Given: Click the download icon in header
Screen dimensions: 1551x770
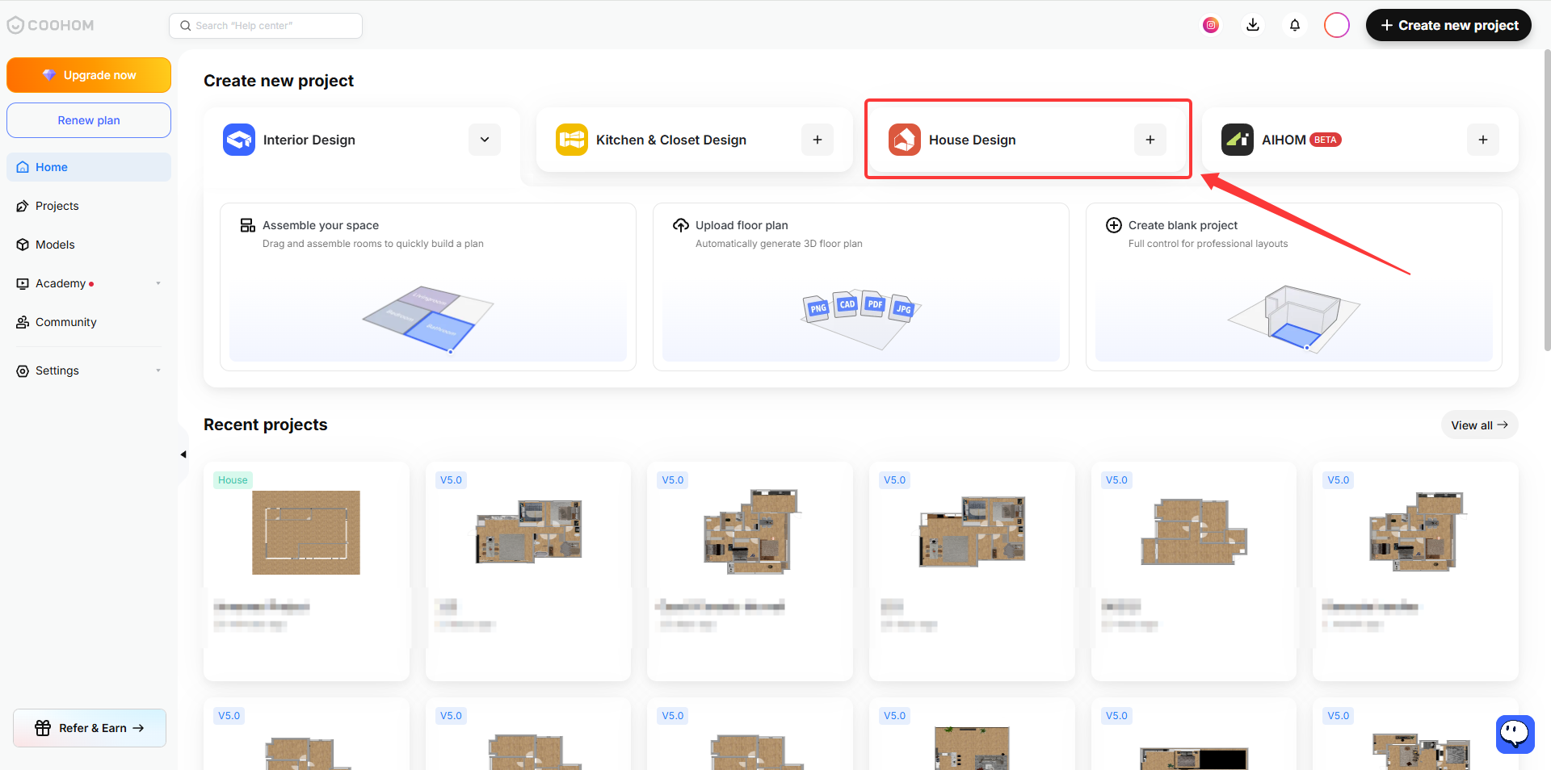Looking at the screenshot, I should [1253, 25].
